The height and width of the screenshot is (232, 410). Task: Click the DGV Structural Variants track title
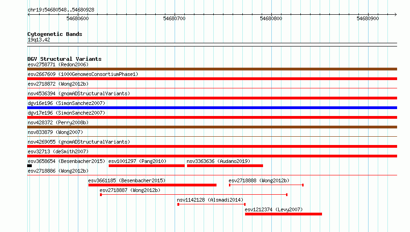click(64, 59)
